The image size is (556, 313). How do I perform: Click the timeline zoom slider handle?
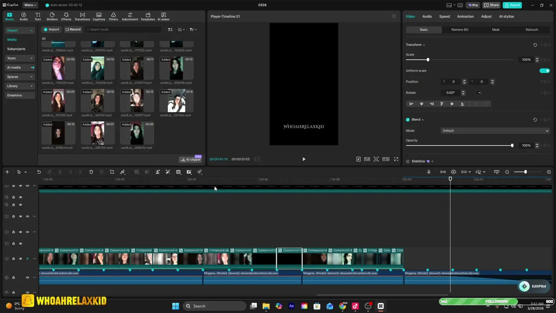pyautogui.click(x=525, y=172)
